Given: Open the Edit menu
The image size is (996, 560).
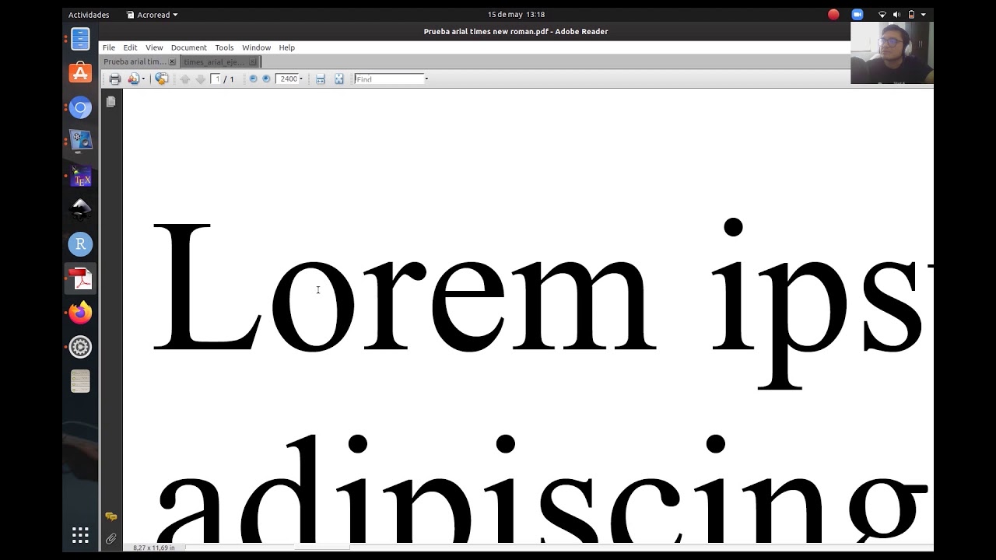Looking at the screenshot, I should (130, 47).
